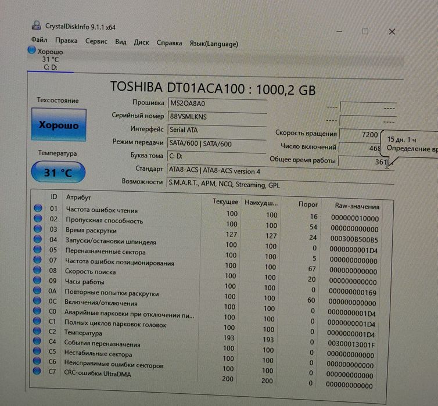Click status icon for attribute 09
The height and width of the screenshot is (406, 438).
(x=37, y=280)
